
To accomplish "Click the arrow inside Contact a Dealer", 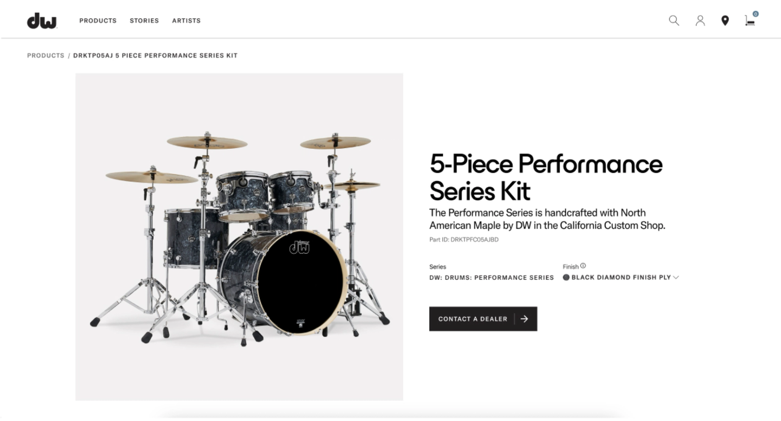I will [524, 319].
